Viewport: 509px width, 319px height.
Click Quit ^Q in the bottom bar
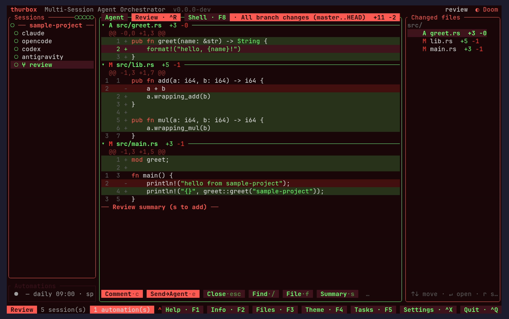tap(481, 310)
